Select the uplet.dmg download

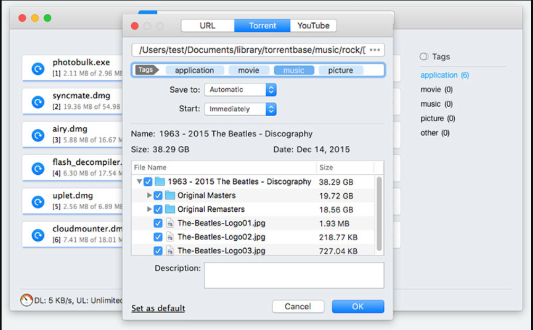(x=73, y=201)
